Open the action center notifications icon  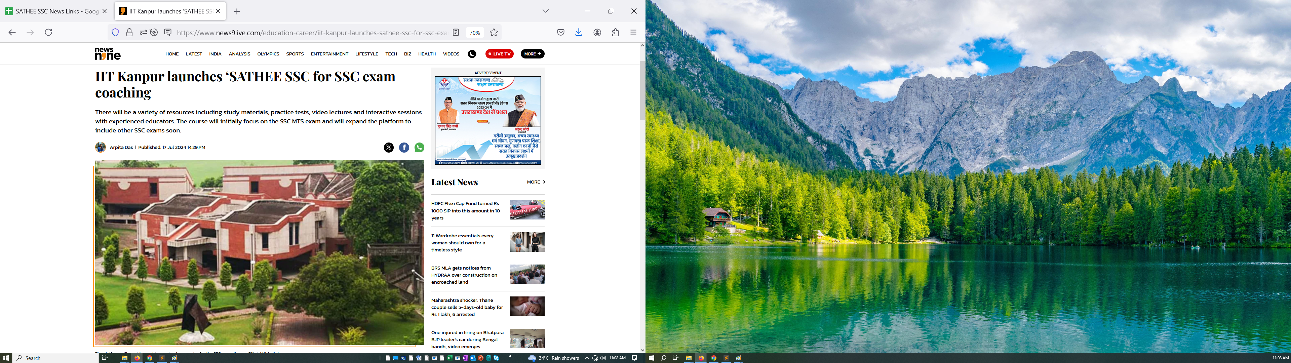pos(634,358)
